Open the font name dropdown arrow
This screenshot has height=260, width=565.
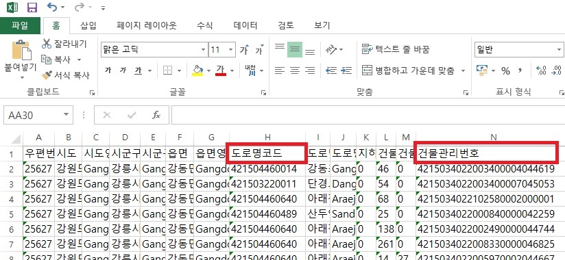pyautogui.click(x=203, y=50)
